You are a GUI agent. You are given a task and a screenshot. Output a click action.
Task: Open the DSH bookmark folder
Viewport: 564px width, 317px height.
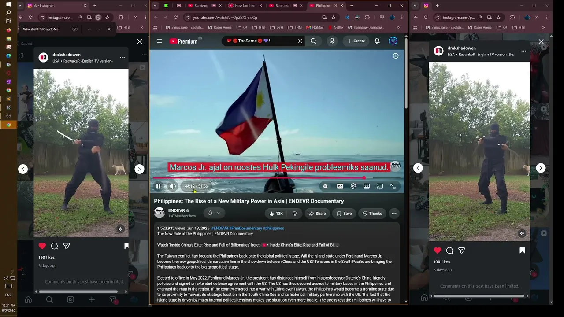coord(277,27)
